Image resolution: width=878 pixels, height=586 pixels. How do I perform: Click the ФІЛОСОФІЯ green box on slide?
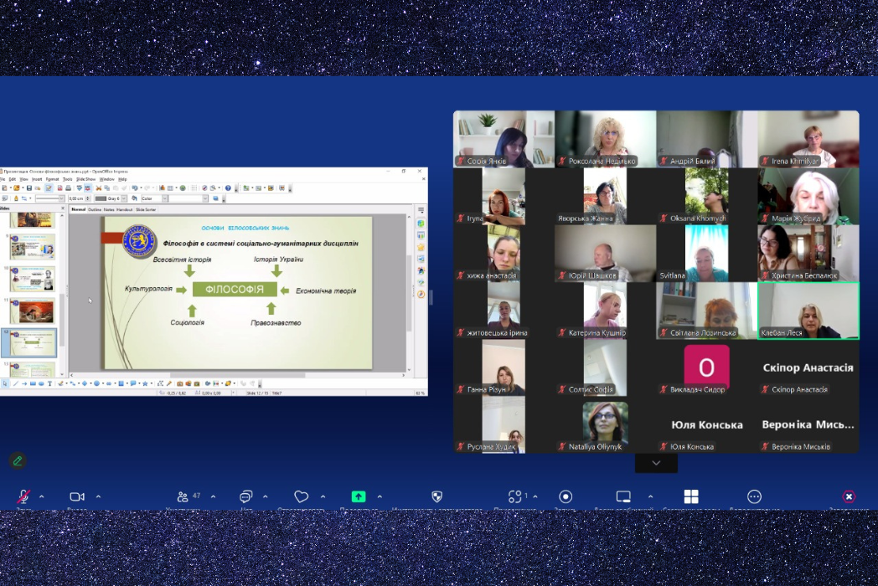coord(235,290)
